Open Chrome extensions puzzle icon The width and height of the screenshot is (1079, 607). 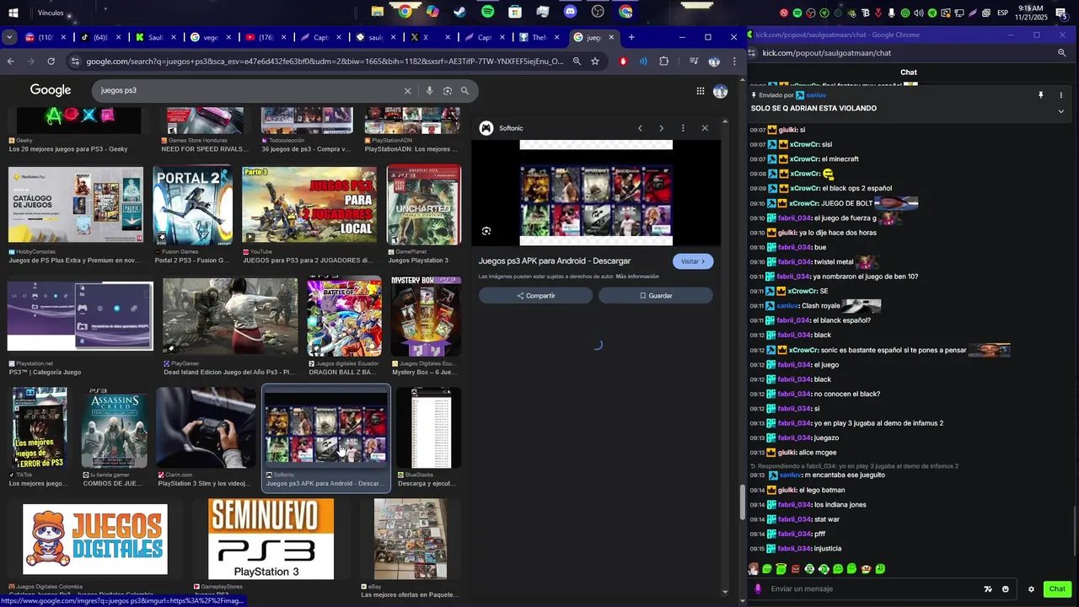pos(664,62)
